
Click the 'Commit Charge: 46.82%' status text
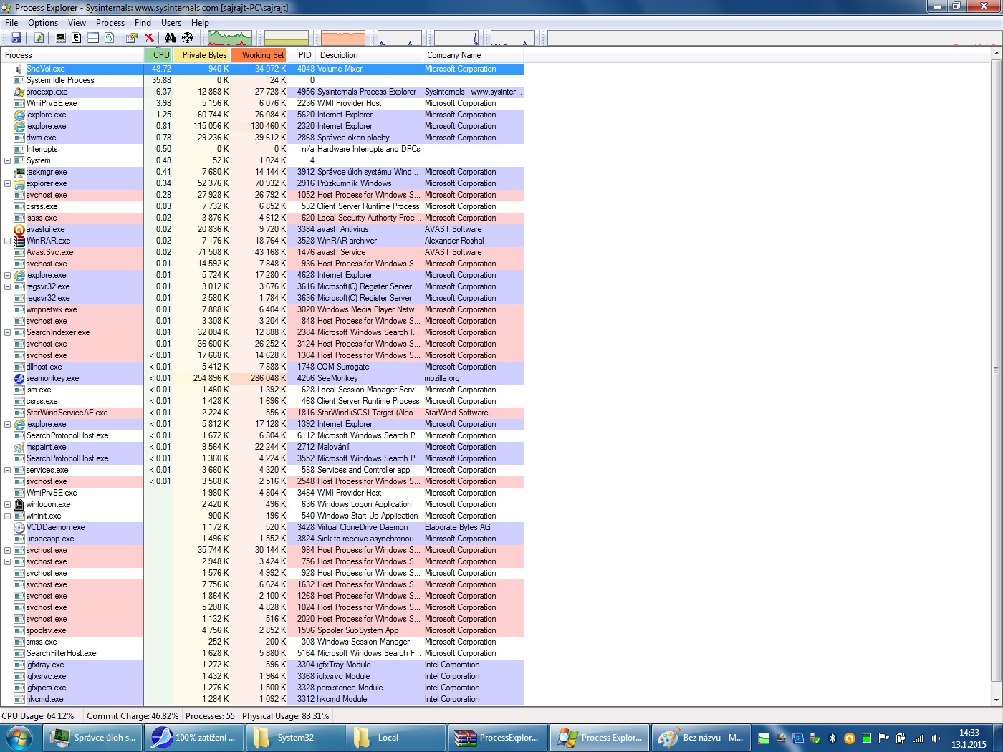133,716
